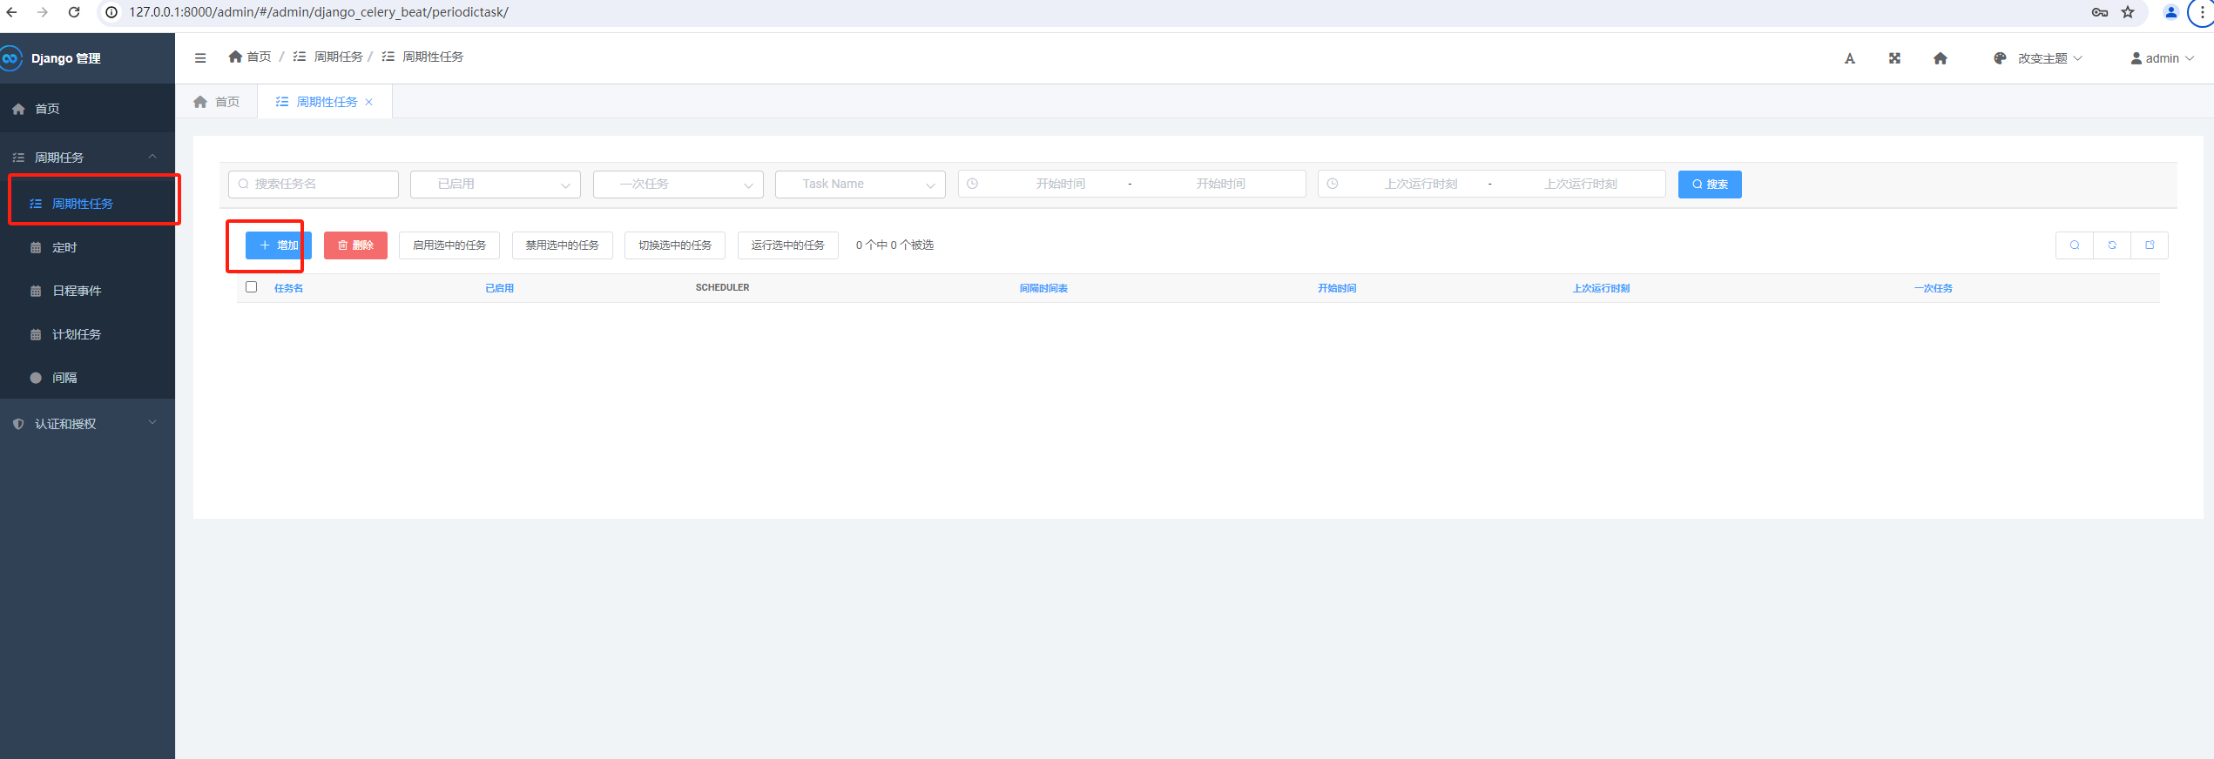Screen dimensions: 2214x759
Task: Click the refresh table icon
Action: (x=2112, y=245)
